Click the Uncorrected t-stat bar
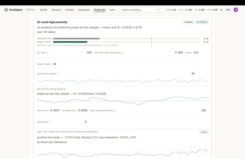 [x=76, y=39]
